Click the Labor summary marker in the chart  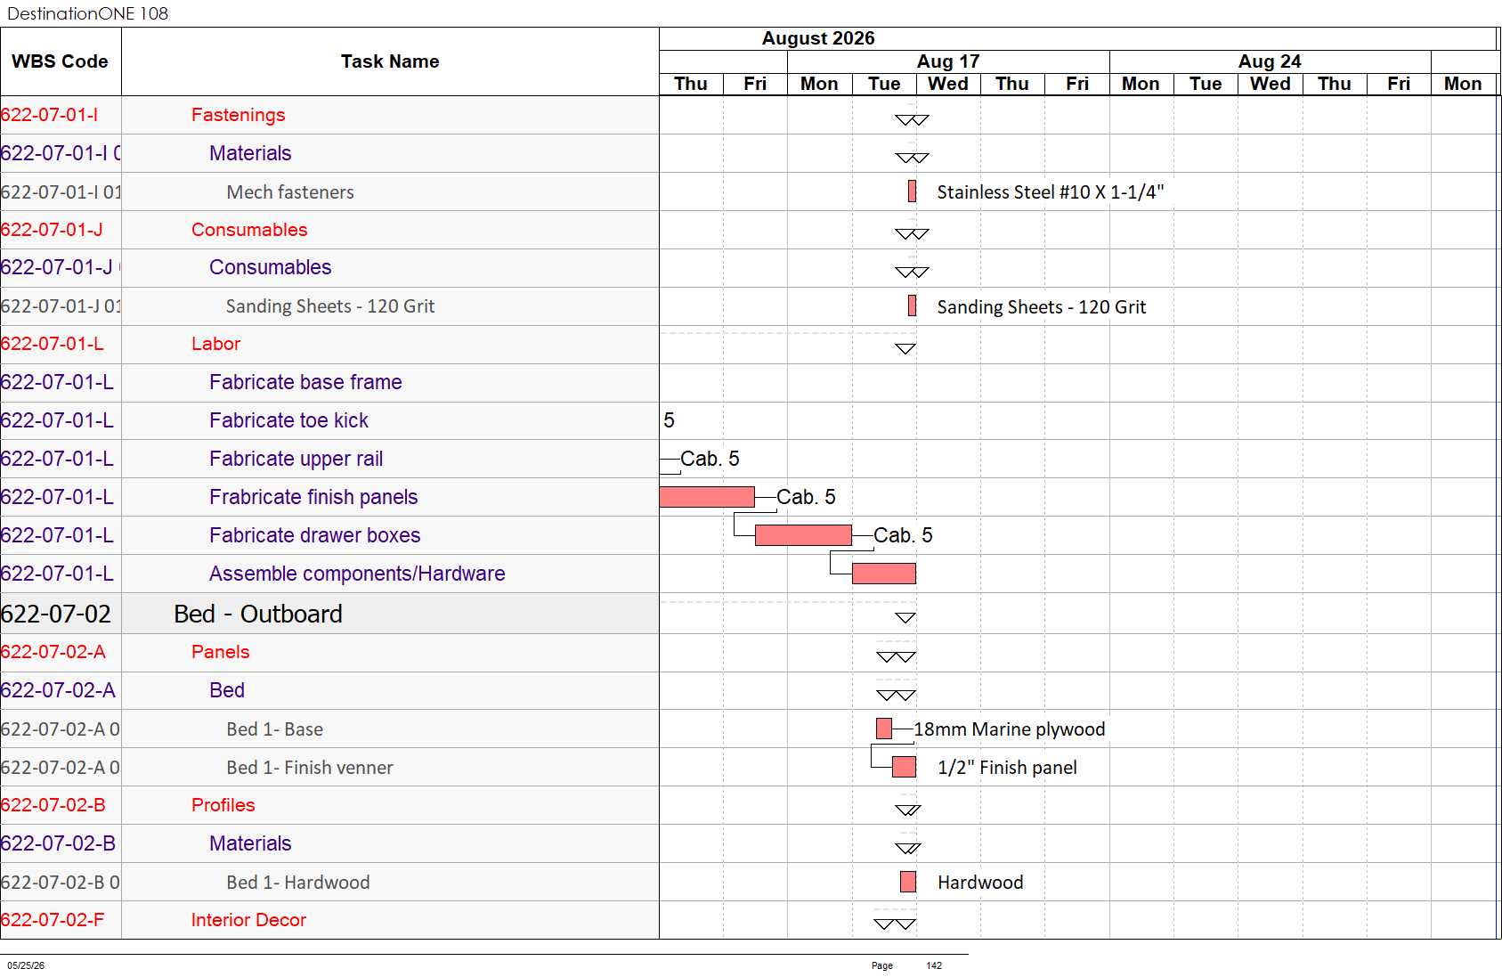(x=905, y=349)
